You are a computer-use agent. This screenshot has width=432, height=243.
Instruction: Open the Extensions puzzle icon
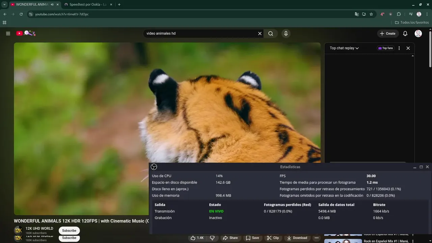[399, 14]
